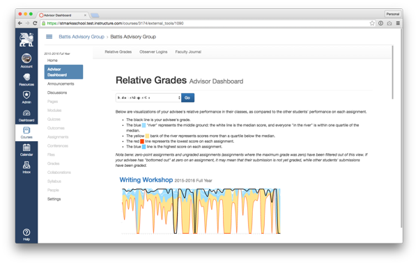Click the Go button
Viewport: 418px width, 265px height.
pyautogui.click(x=187, y=97)
